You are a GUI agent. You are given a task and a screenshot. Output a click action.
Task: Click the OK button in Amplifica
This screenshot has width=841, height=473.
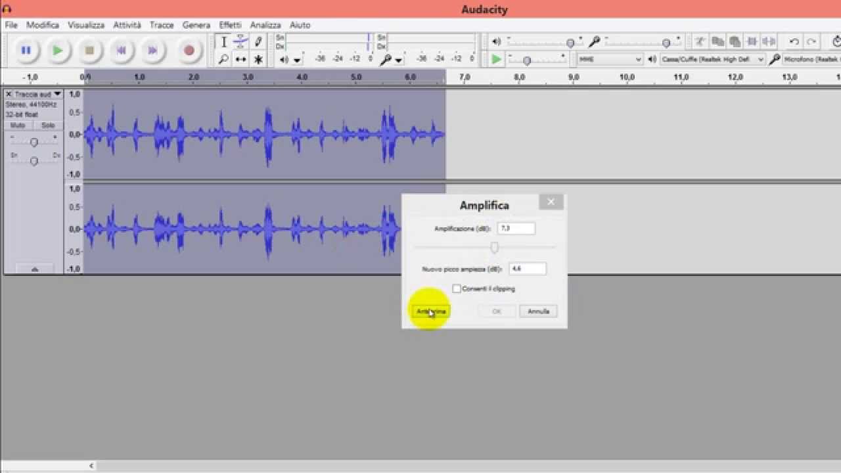point(497,311)
